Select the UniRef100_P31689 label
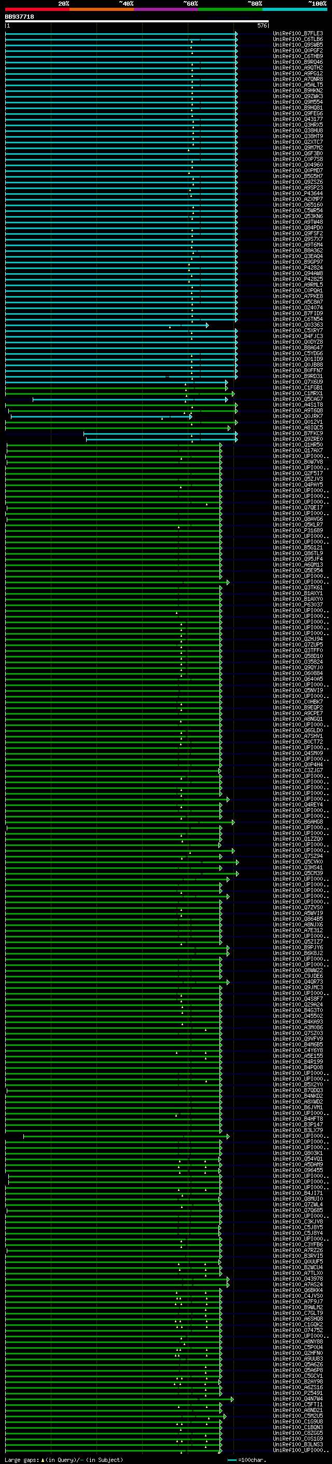Viewport: 332px width, 1464px height. point(298,530)
